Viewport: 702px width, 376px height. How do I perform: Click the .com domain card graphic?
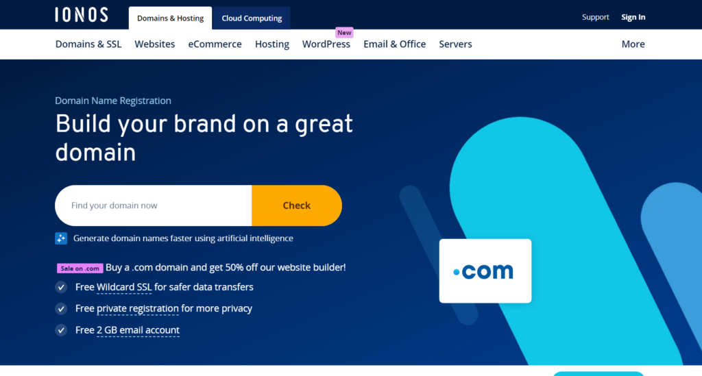[485, 271]
